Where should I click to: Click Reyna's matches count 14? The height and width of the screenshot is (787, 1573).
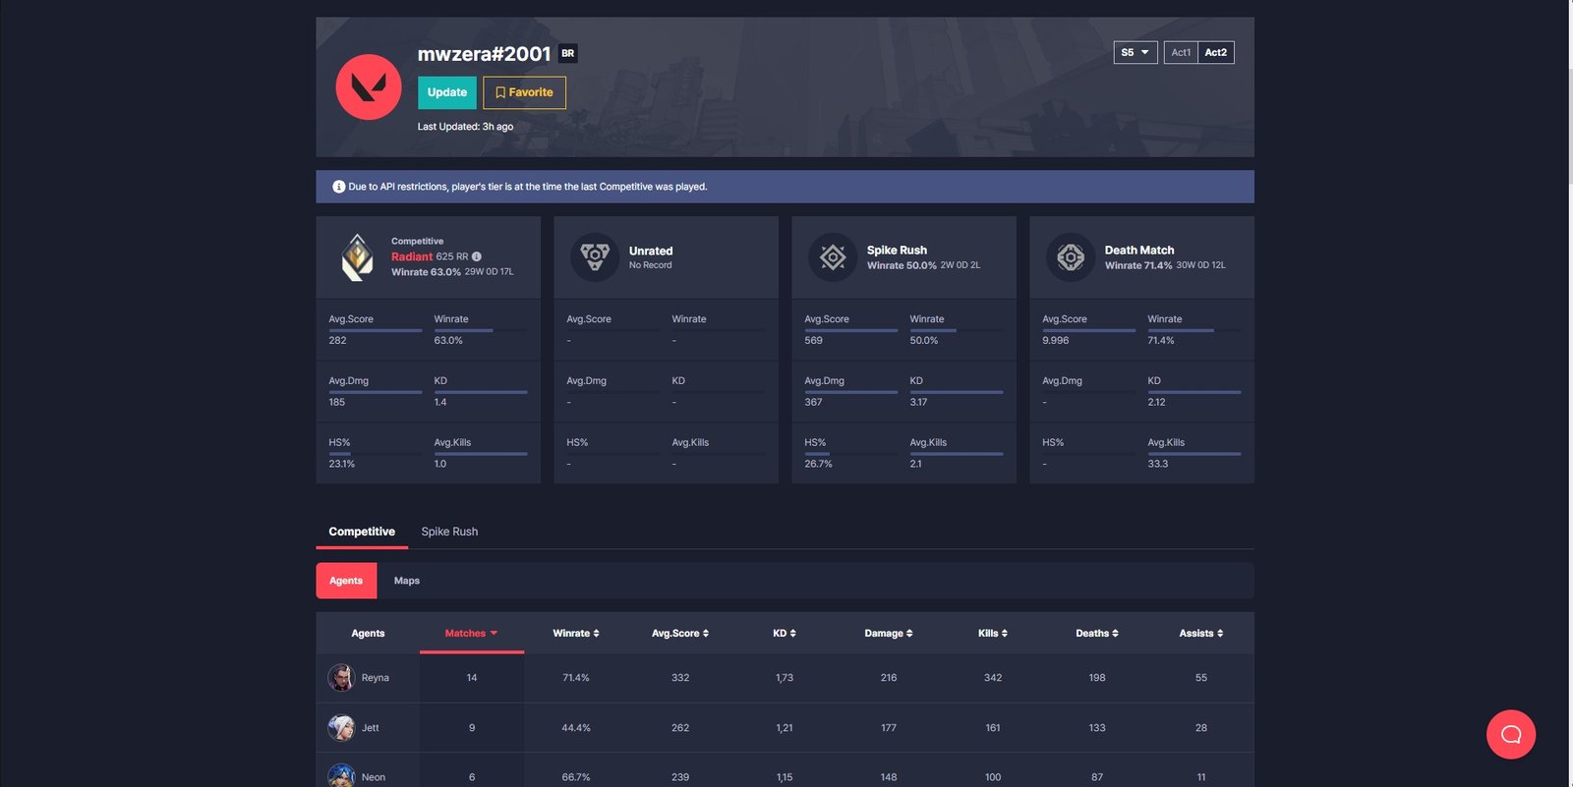point(472,678)
